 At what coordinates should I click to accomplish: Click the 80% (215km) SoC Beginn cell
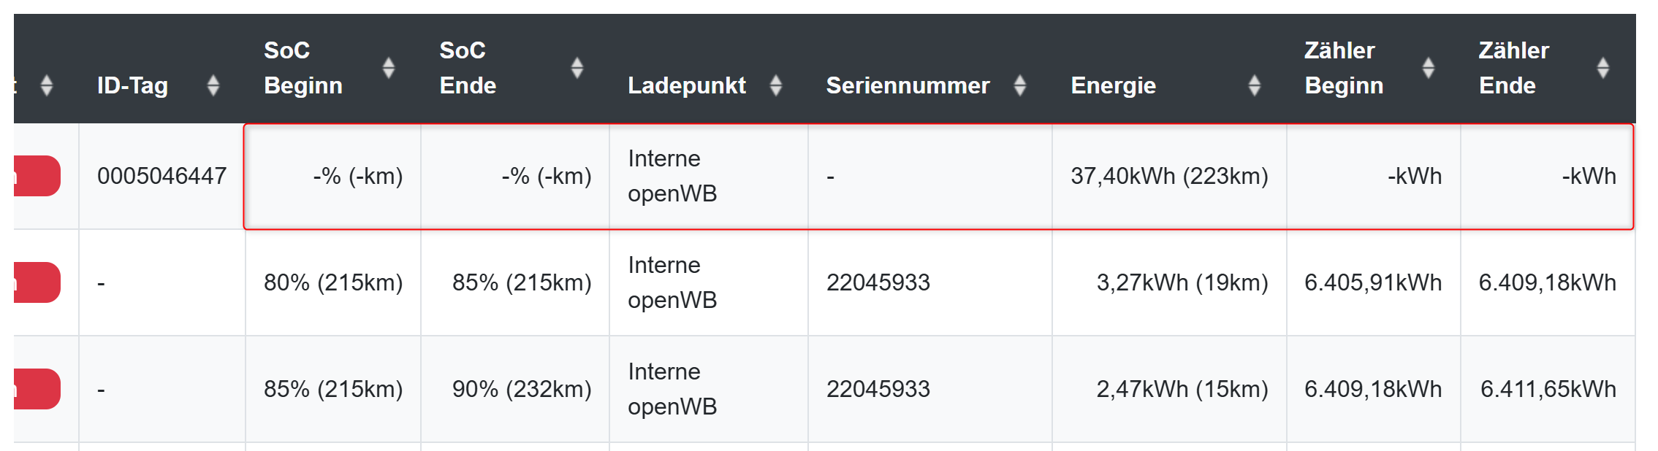point(333,282)
